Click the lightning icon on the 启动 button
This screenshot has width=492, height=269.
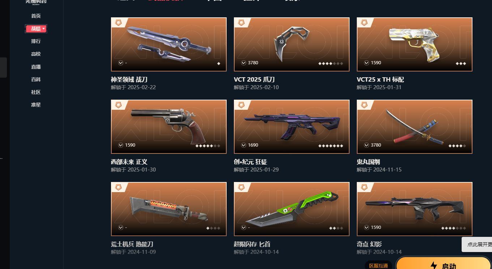434,266
